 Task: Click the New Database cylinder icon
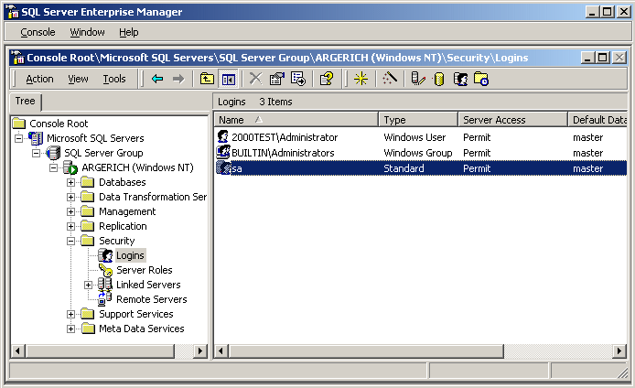pos(439,79)
